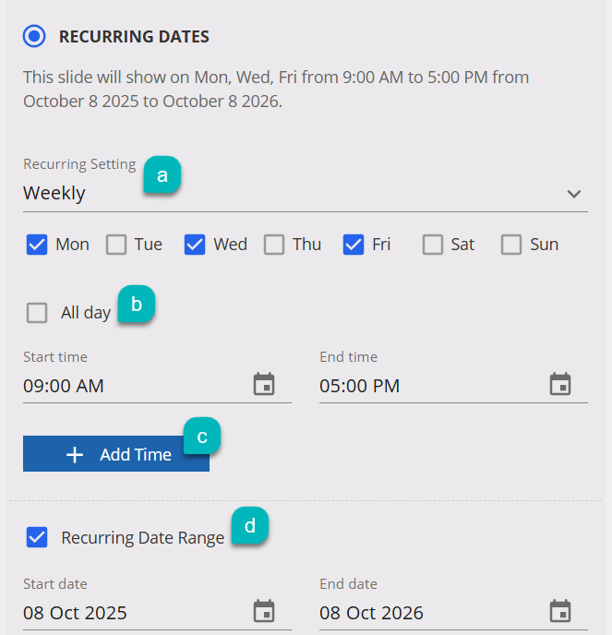The width and height of the screenshot is (612, 635).
Task: Check the Thu checkbox
Action: [x=274, y=245]
